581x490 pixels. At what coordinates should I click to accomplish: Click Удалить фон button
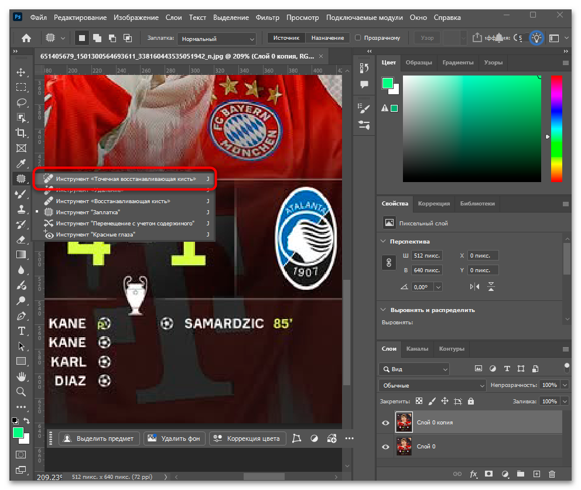click(174, 438)
